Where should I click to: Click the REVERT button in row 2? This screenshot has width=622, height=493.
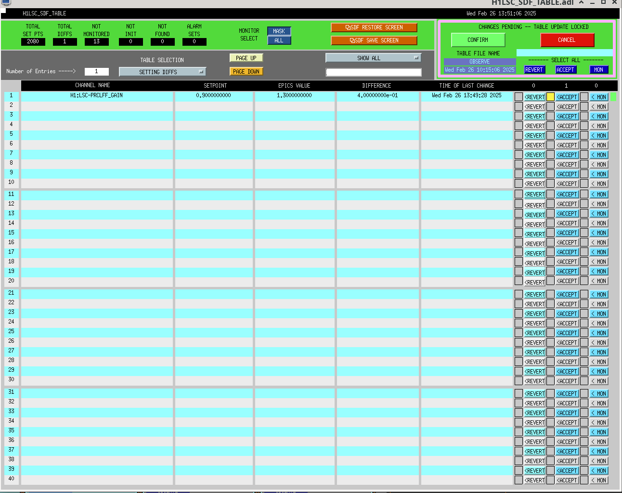click(x=535, y=106)
